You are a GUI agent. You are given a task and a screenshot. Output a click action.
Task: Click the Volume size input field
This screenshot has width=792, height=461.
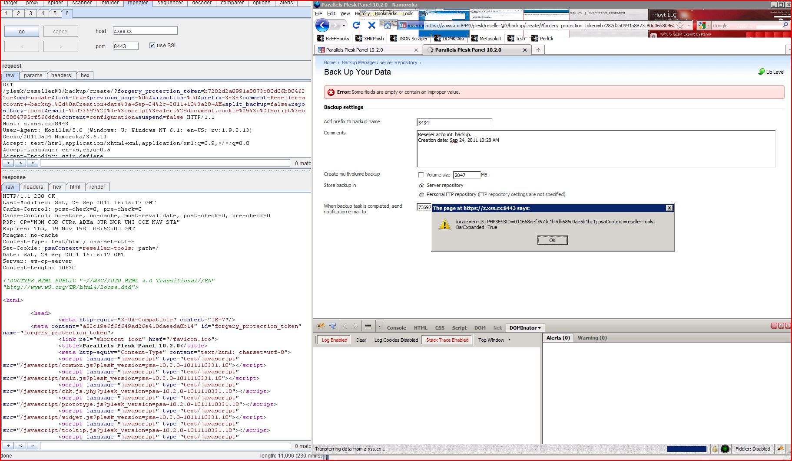467,175
